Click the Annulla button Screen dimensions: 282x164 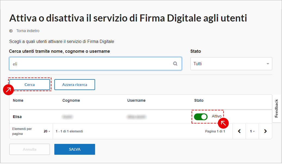[30, 149]
